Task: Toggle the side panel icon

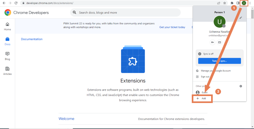Action: (238, 3)
